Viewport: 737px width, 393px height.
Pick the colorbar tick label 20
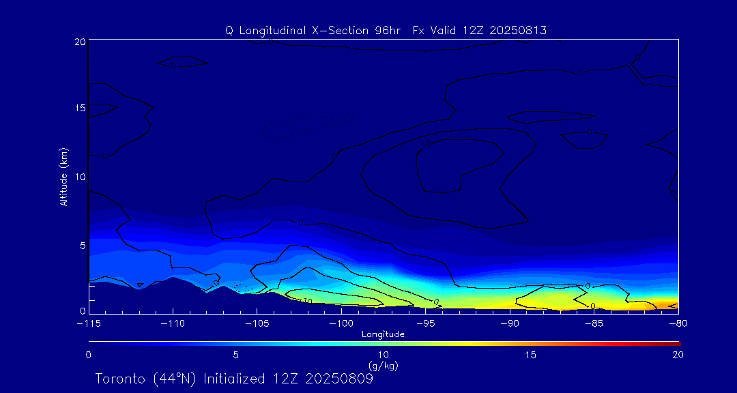pos(678,355)
